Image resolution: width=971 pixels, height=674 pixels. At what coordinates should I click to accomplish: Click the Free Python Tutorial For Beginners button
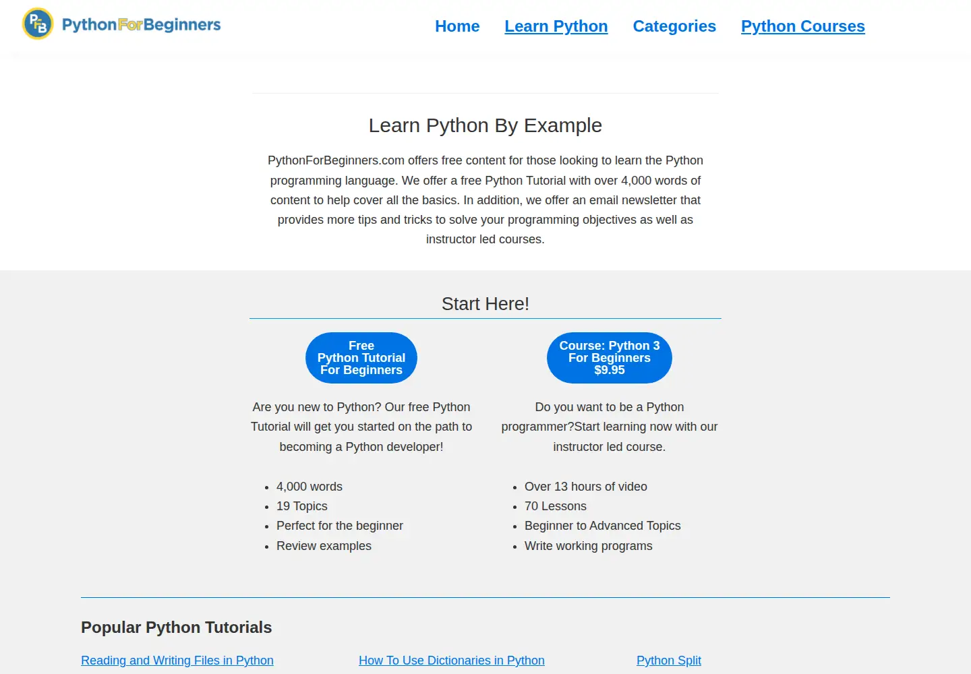coord(361,358)
